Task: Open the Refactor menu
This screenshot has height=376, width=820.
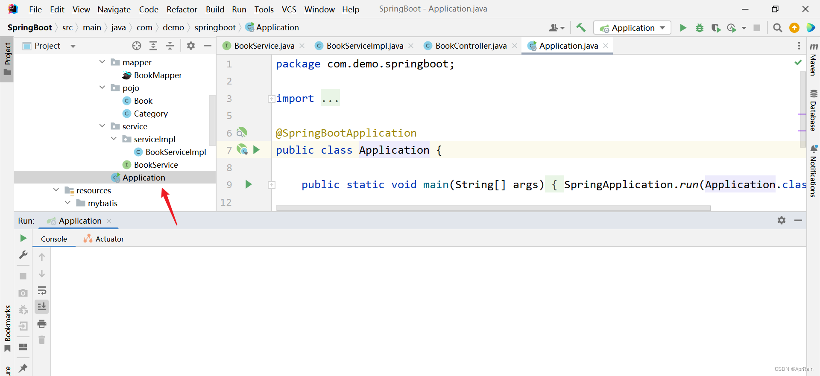Action: click(182, 9)
